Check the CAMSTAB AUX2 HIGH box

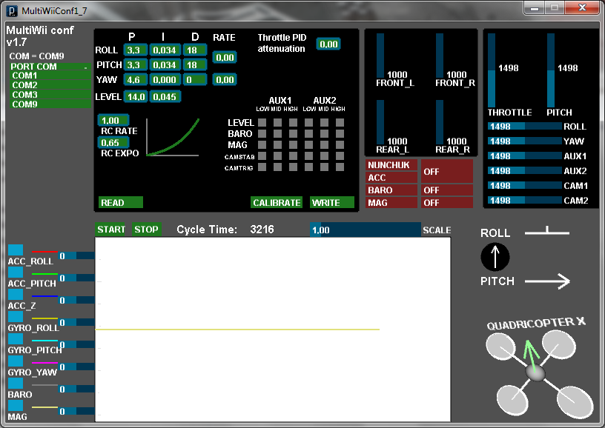point(340,156)
